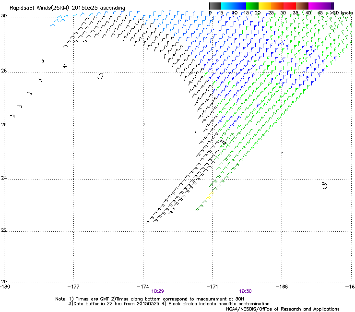Click the '20' latitude axis label
Image resolution: width=355 pixels, height=312 pixels.
pos(4,282)
